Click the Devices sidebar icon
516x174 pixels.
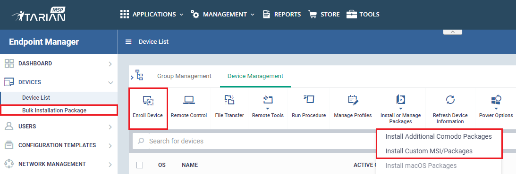[9, 82]
